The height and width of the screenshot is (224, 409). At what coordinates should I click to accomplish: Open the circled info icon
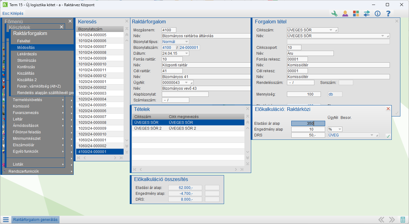378,14
